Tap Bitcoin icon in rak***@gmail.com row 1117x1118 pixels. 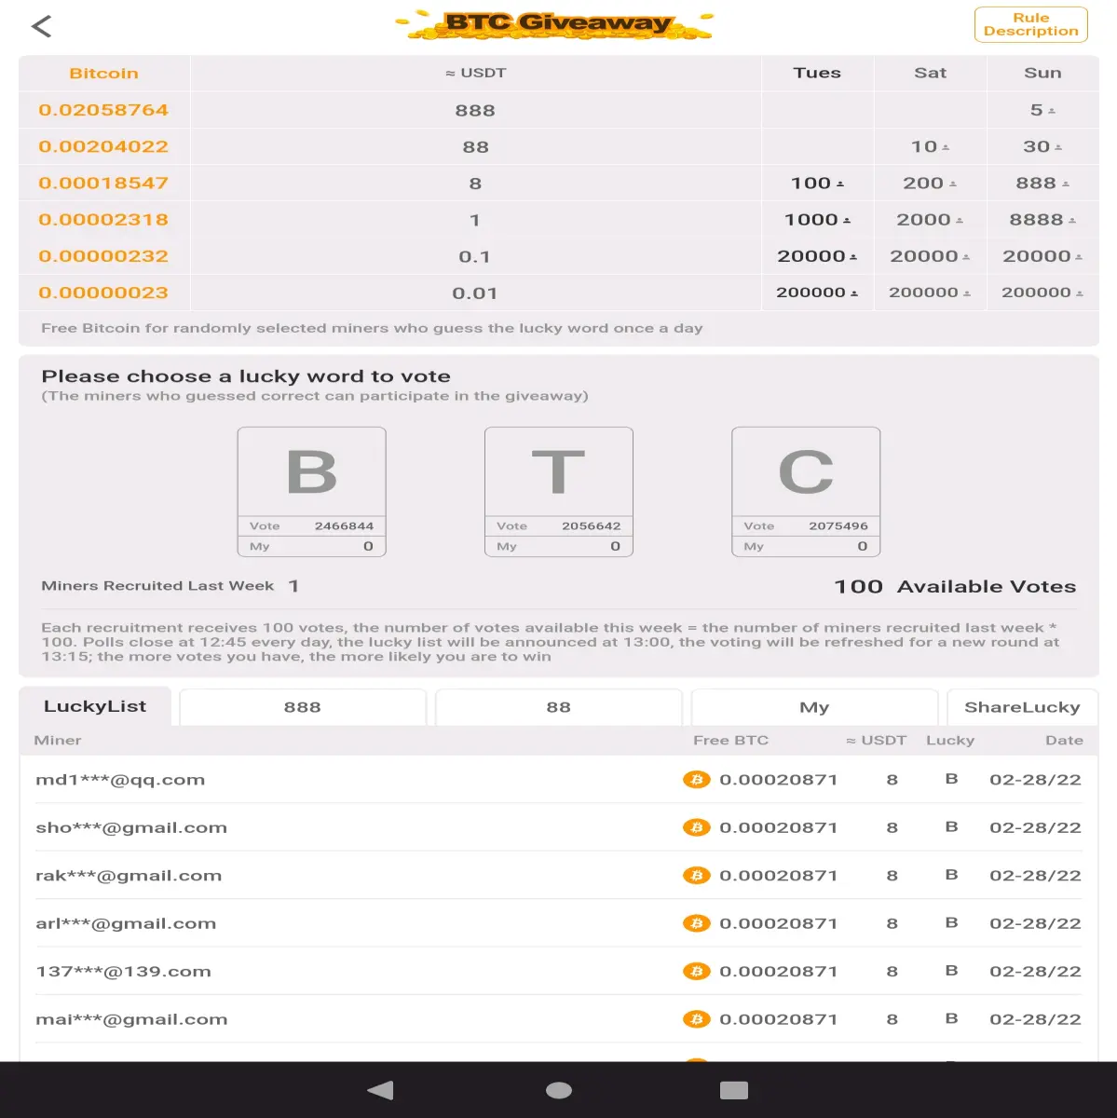(696, 876)
